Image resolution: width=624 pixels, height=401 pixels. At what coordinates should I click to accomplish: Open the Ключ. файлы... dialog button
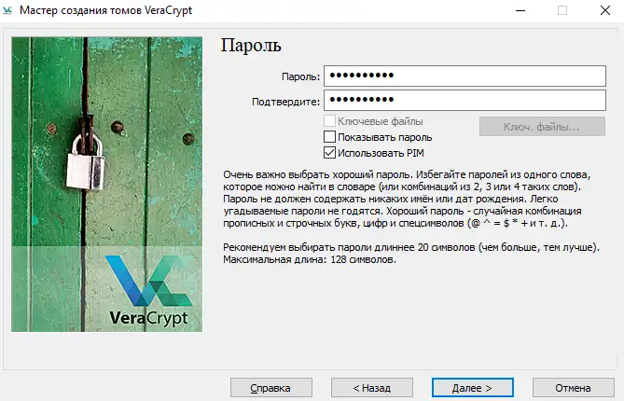click(541, 126)
